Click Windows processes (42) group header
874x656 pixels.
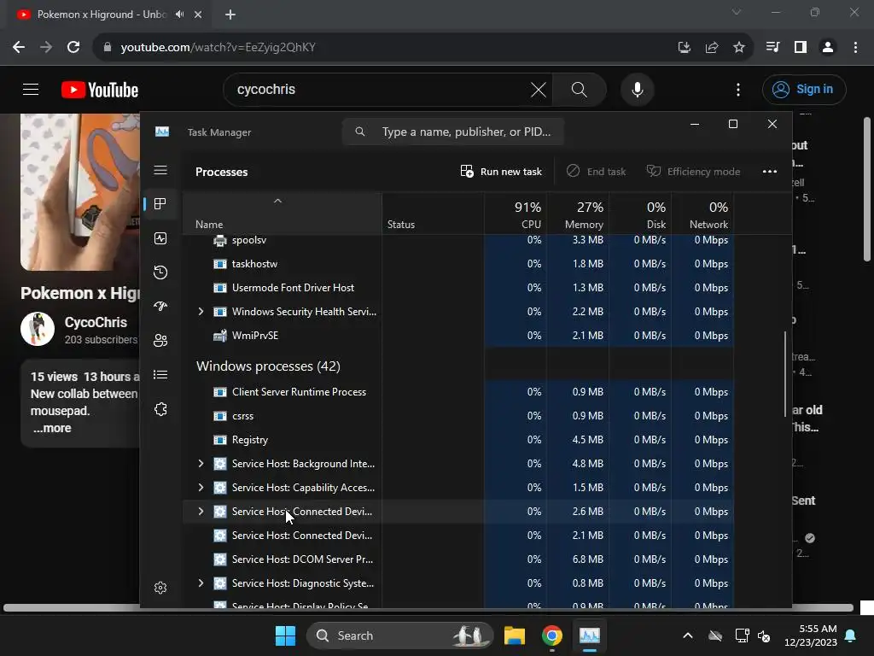coord(268,366)
